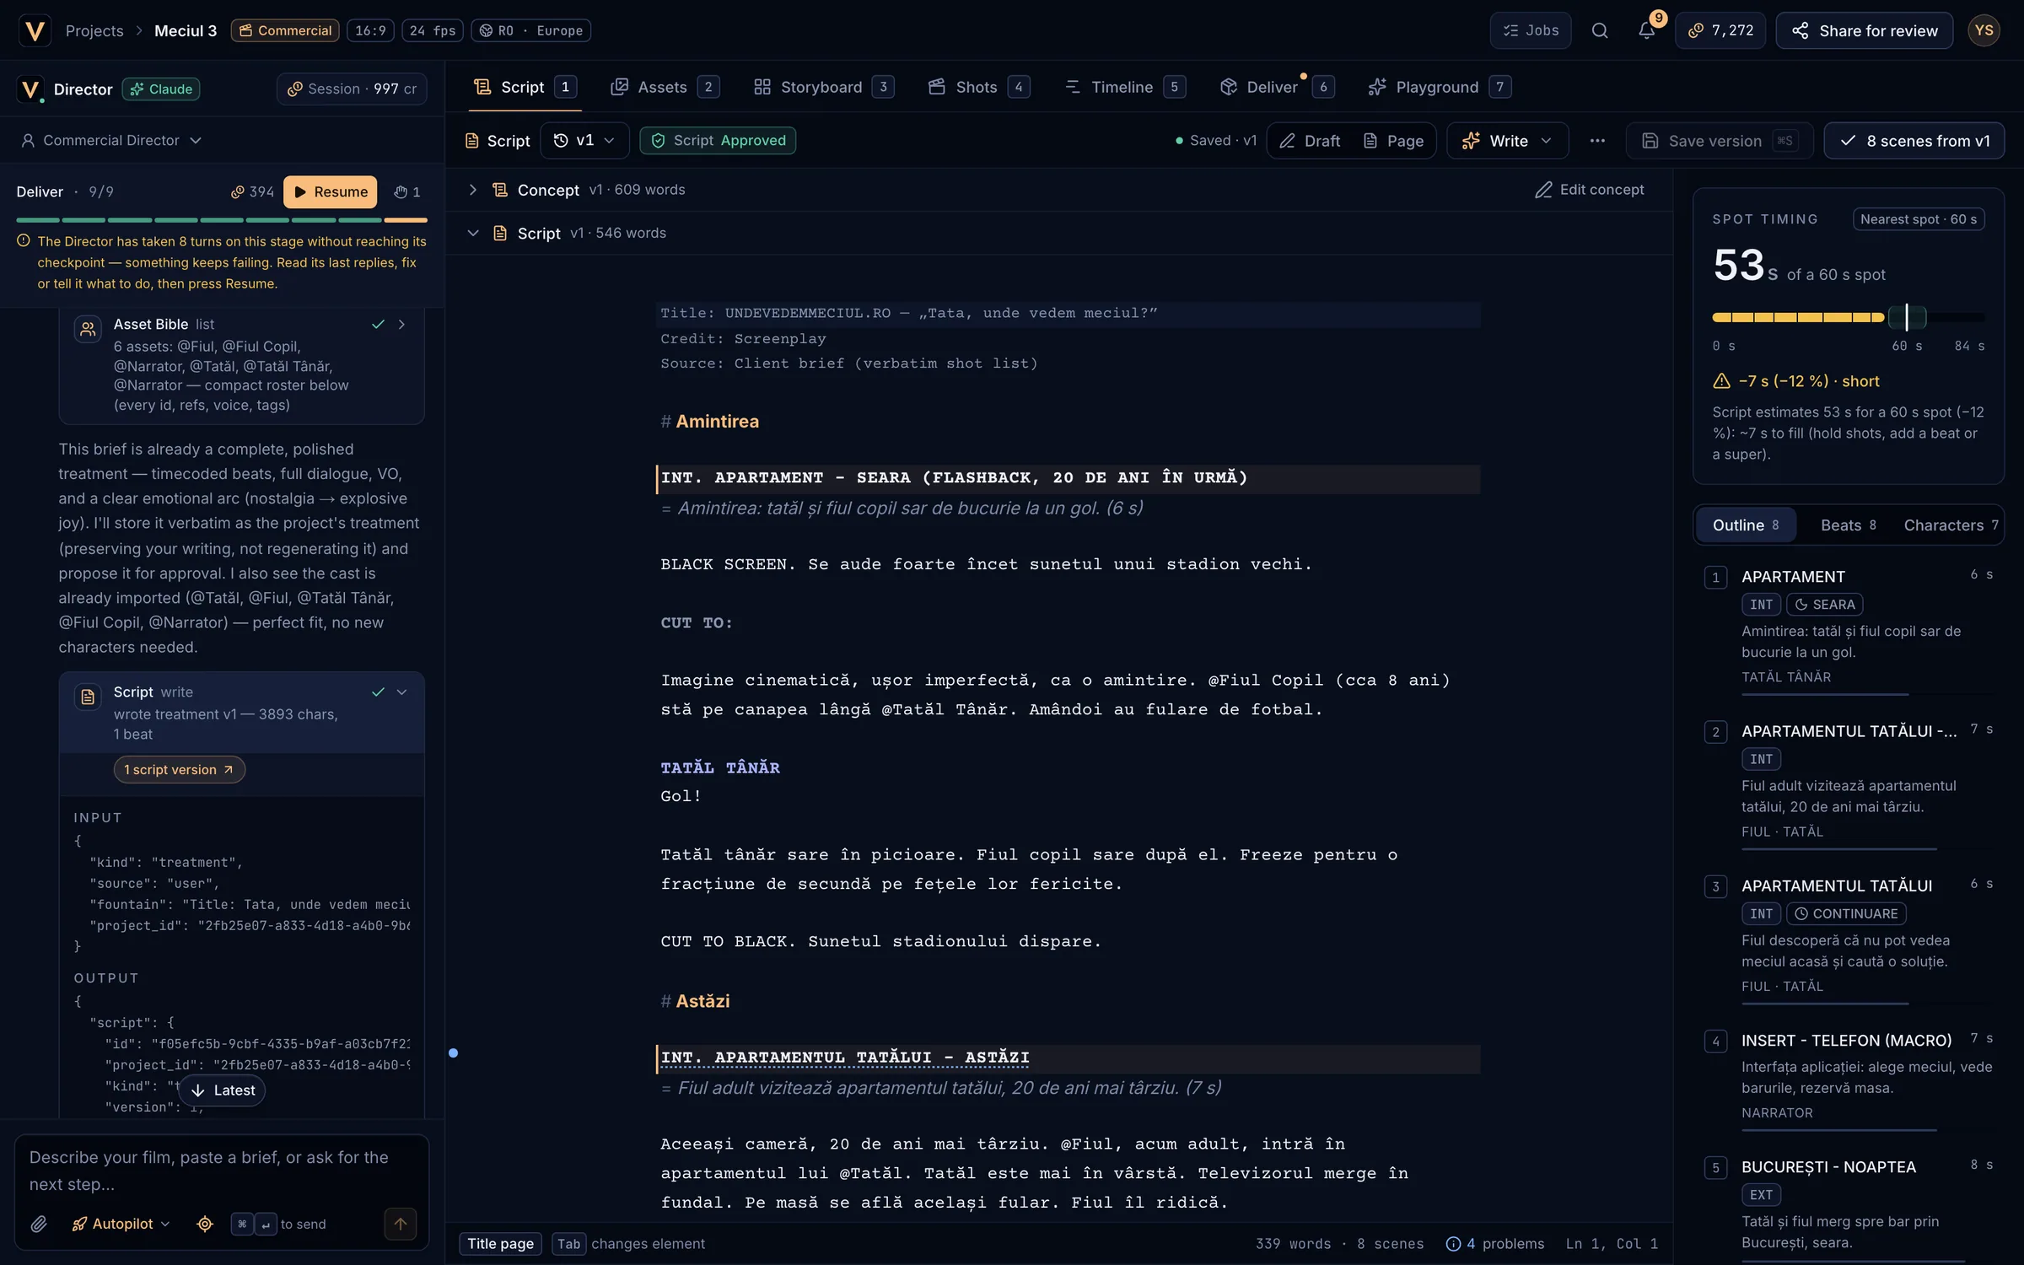Open the Write dropdown menu
Viewport: 2024px width, 1265px height.
1508,141
